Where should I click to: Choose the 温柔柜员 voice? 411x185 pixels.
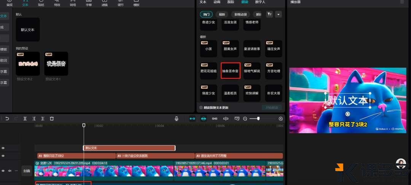pos(230,93)
